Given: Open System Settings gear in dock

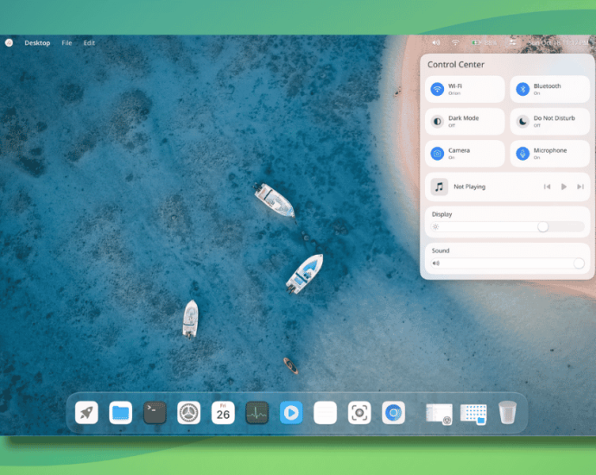Looking at the screenshot, I should [x=189, y=412].
